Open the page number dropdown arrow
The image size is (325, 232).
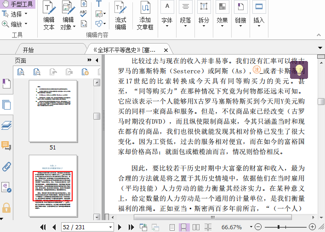[111, 227]
